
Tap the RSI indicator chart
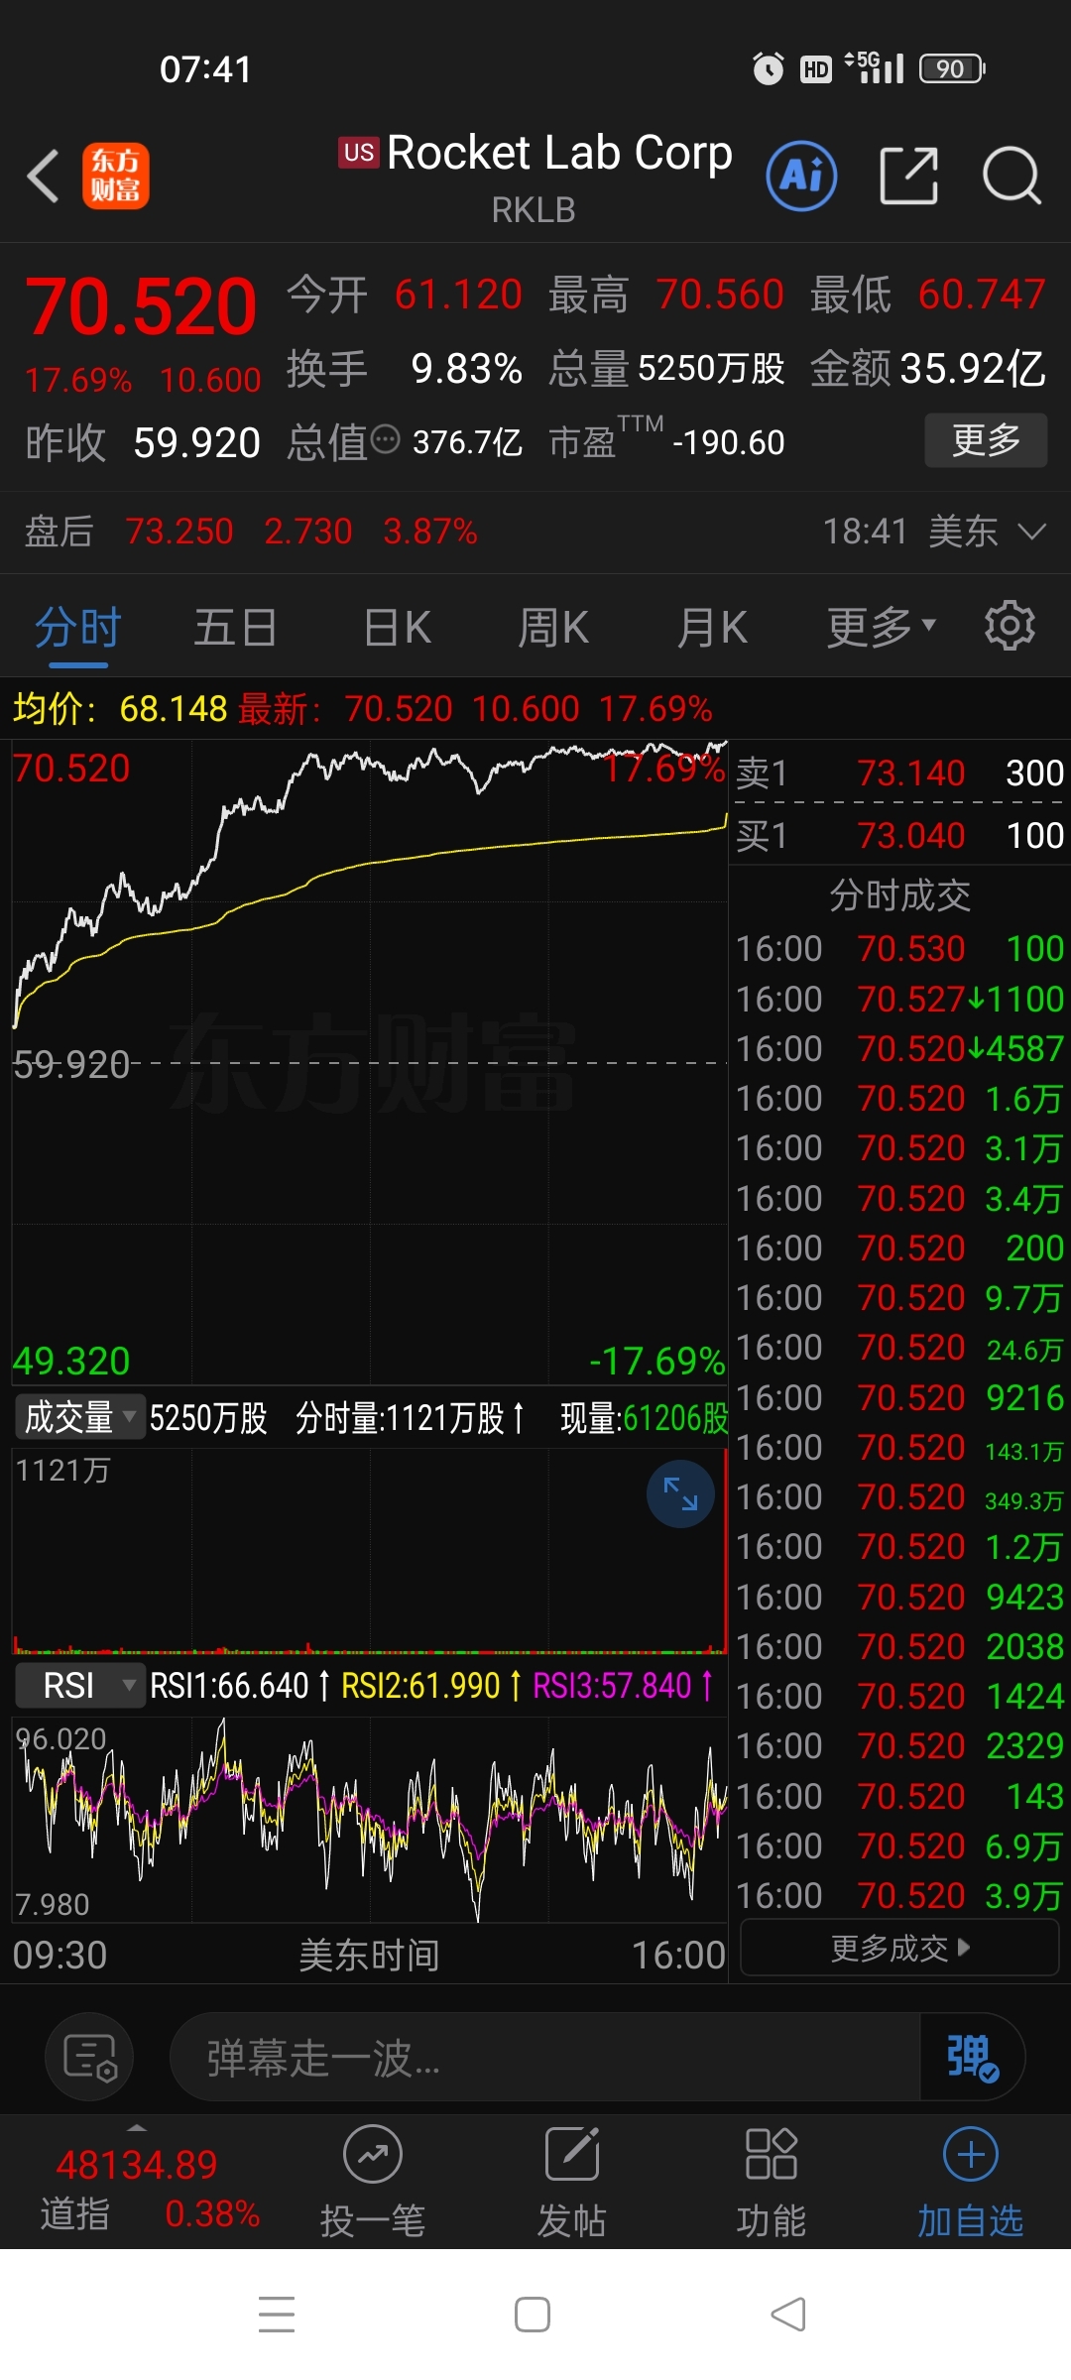(370, 1821)
